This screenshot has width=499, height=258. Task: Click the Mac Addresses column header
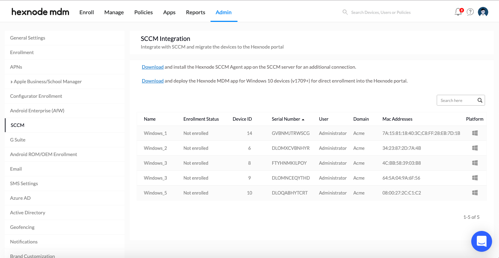pos(397,119)
